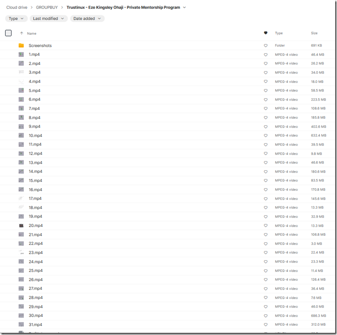Screen dimensions: 337x335
Task: Sort by Name column header
Action: pos(32,33)
